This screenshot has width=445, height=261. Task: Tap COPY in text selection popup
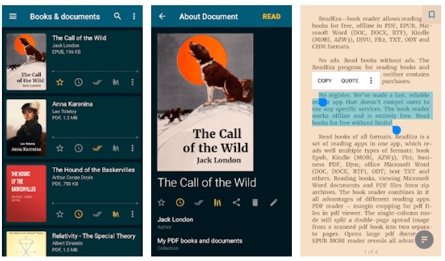tap(324, 81)
